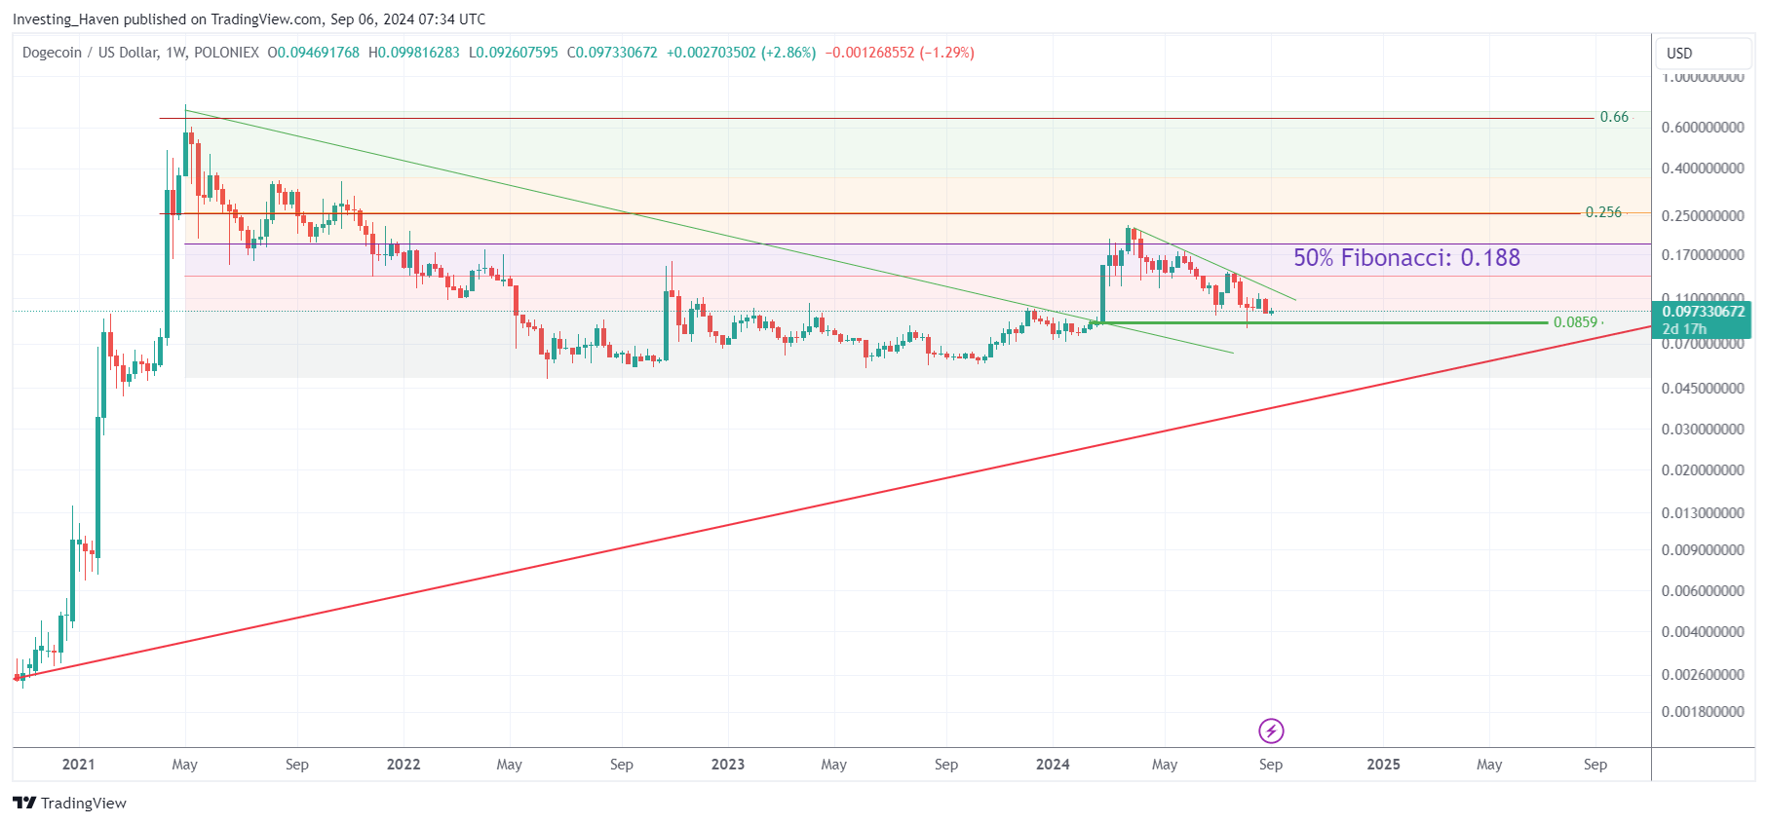Open the USD currency selector

click(1703, 54)
